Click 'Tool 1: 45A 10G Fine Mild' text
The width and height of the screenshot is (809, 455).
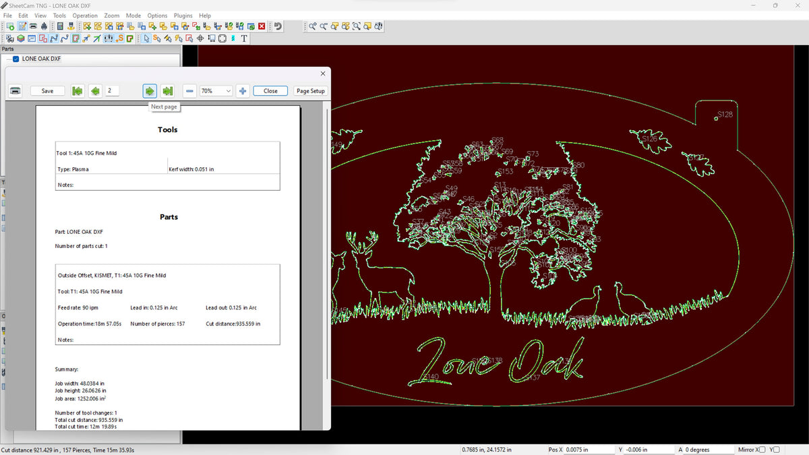[x=86, y=153]
